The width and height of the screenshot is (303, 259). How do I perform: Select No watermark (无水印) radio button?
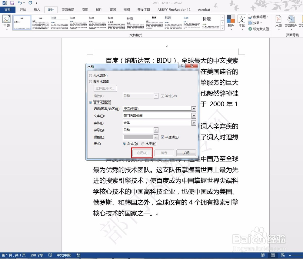90,75
